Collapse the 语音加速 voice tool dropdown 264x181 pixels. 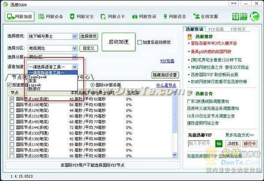click(75, 67)
